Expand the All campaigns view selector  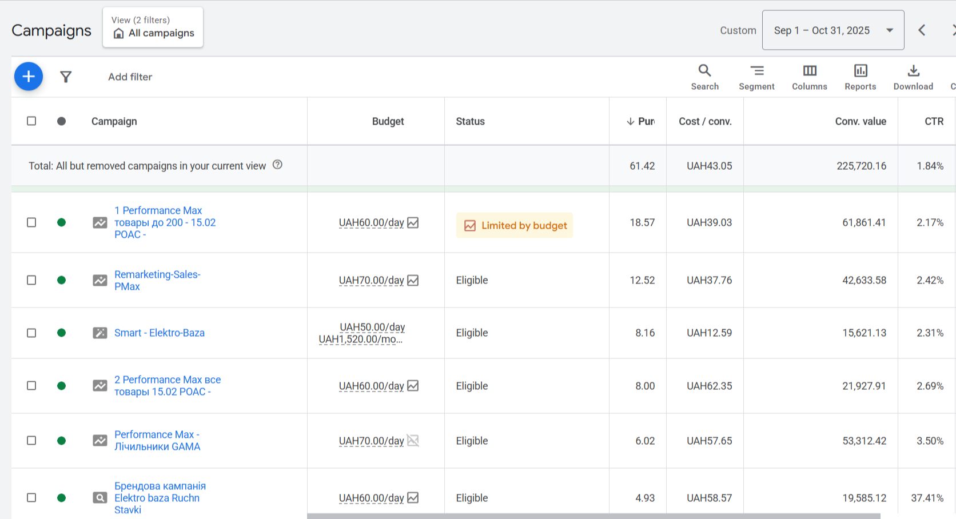[153, 27]
